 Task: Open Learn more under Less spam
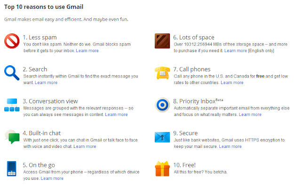[x=87, y=51]
